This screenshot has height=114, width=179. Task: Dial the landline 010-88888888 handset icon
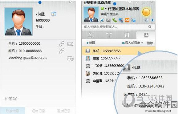point(62,51)
